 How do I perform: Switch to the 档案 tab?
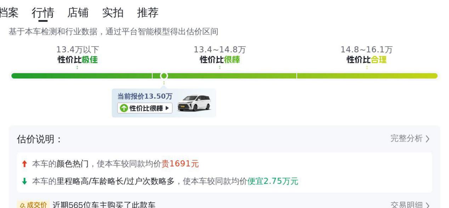click(8, 13)
